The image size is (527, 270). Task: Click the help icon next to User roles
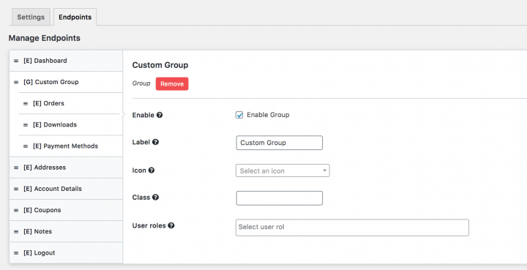(171, 225)
